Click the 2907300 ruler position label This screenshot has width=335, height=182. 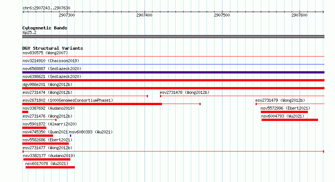point(67,15)
